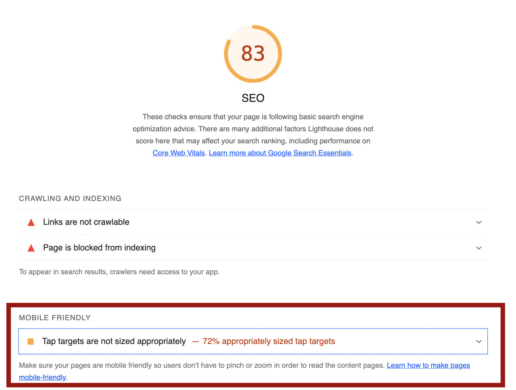Select the 'Page is blocked from indexing' title text
Screen dimensions: 516x390
(x=99, y=248)
